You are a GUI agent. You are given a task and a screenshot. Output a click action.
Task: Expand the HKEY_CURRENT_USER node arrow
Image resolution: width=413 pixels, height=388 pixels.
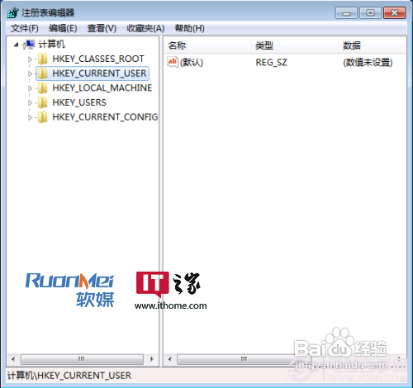click(x=30, y=73)
